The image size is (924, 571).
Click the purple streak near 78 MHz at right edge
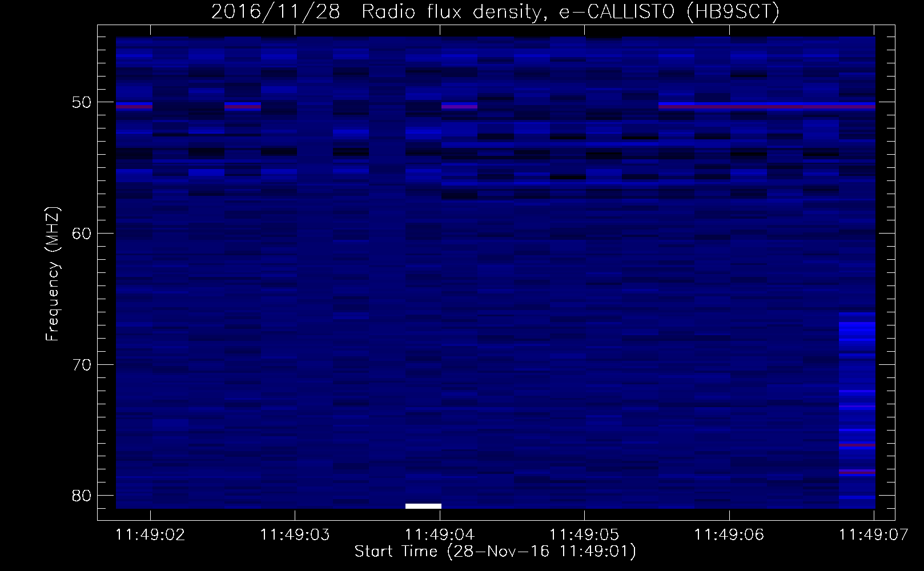coord(857,472)
